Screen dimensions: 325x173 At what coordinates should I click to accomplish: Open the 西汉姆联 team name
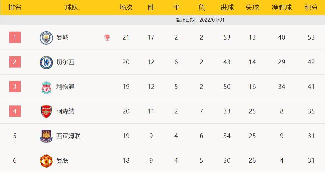(68, 136)
